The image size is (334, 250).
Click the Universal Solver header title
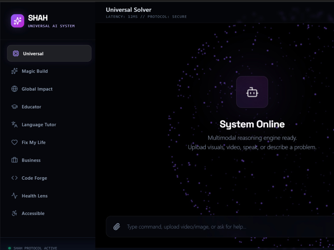129,10
